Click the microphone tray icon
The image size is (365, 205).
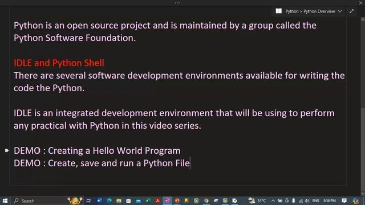coord(294,200)
